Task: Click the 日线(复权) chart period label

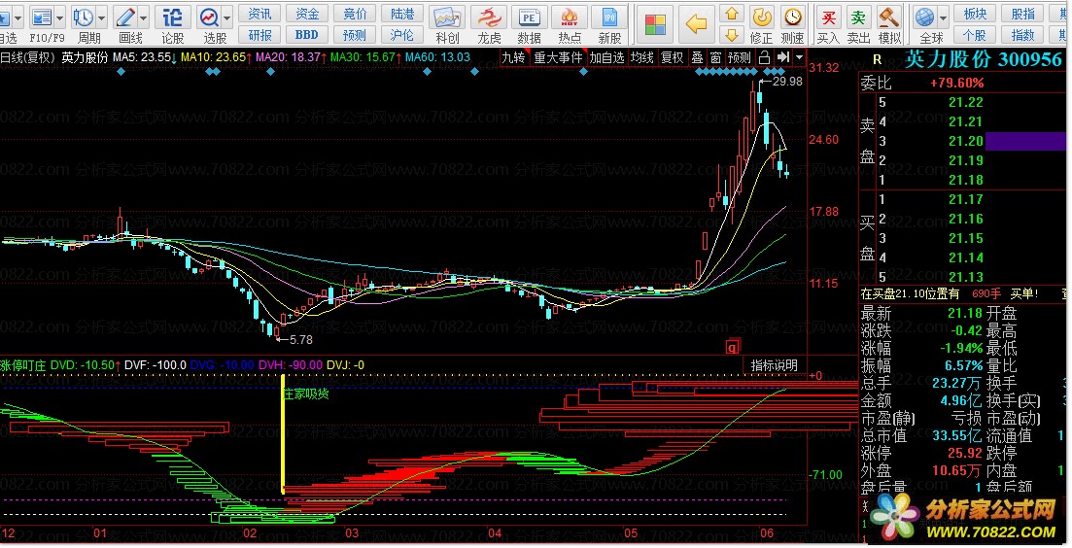Action: 27,57
